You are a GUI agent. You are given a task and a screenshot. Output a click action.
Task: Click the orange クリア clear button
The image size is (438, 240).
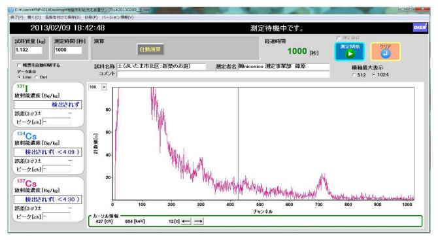[x=386, y=52]
